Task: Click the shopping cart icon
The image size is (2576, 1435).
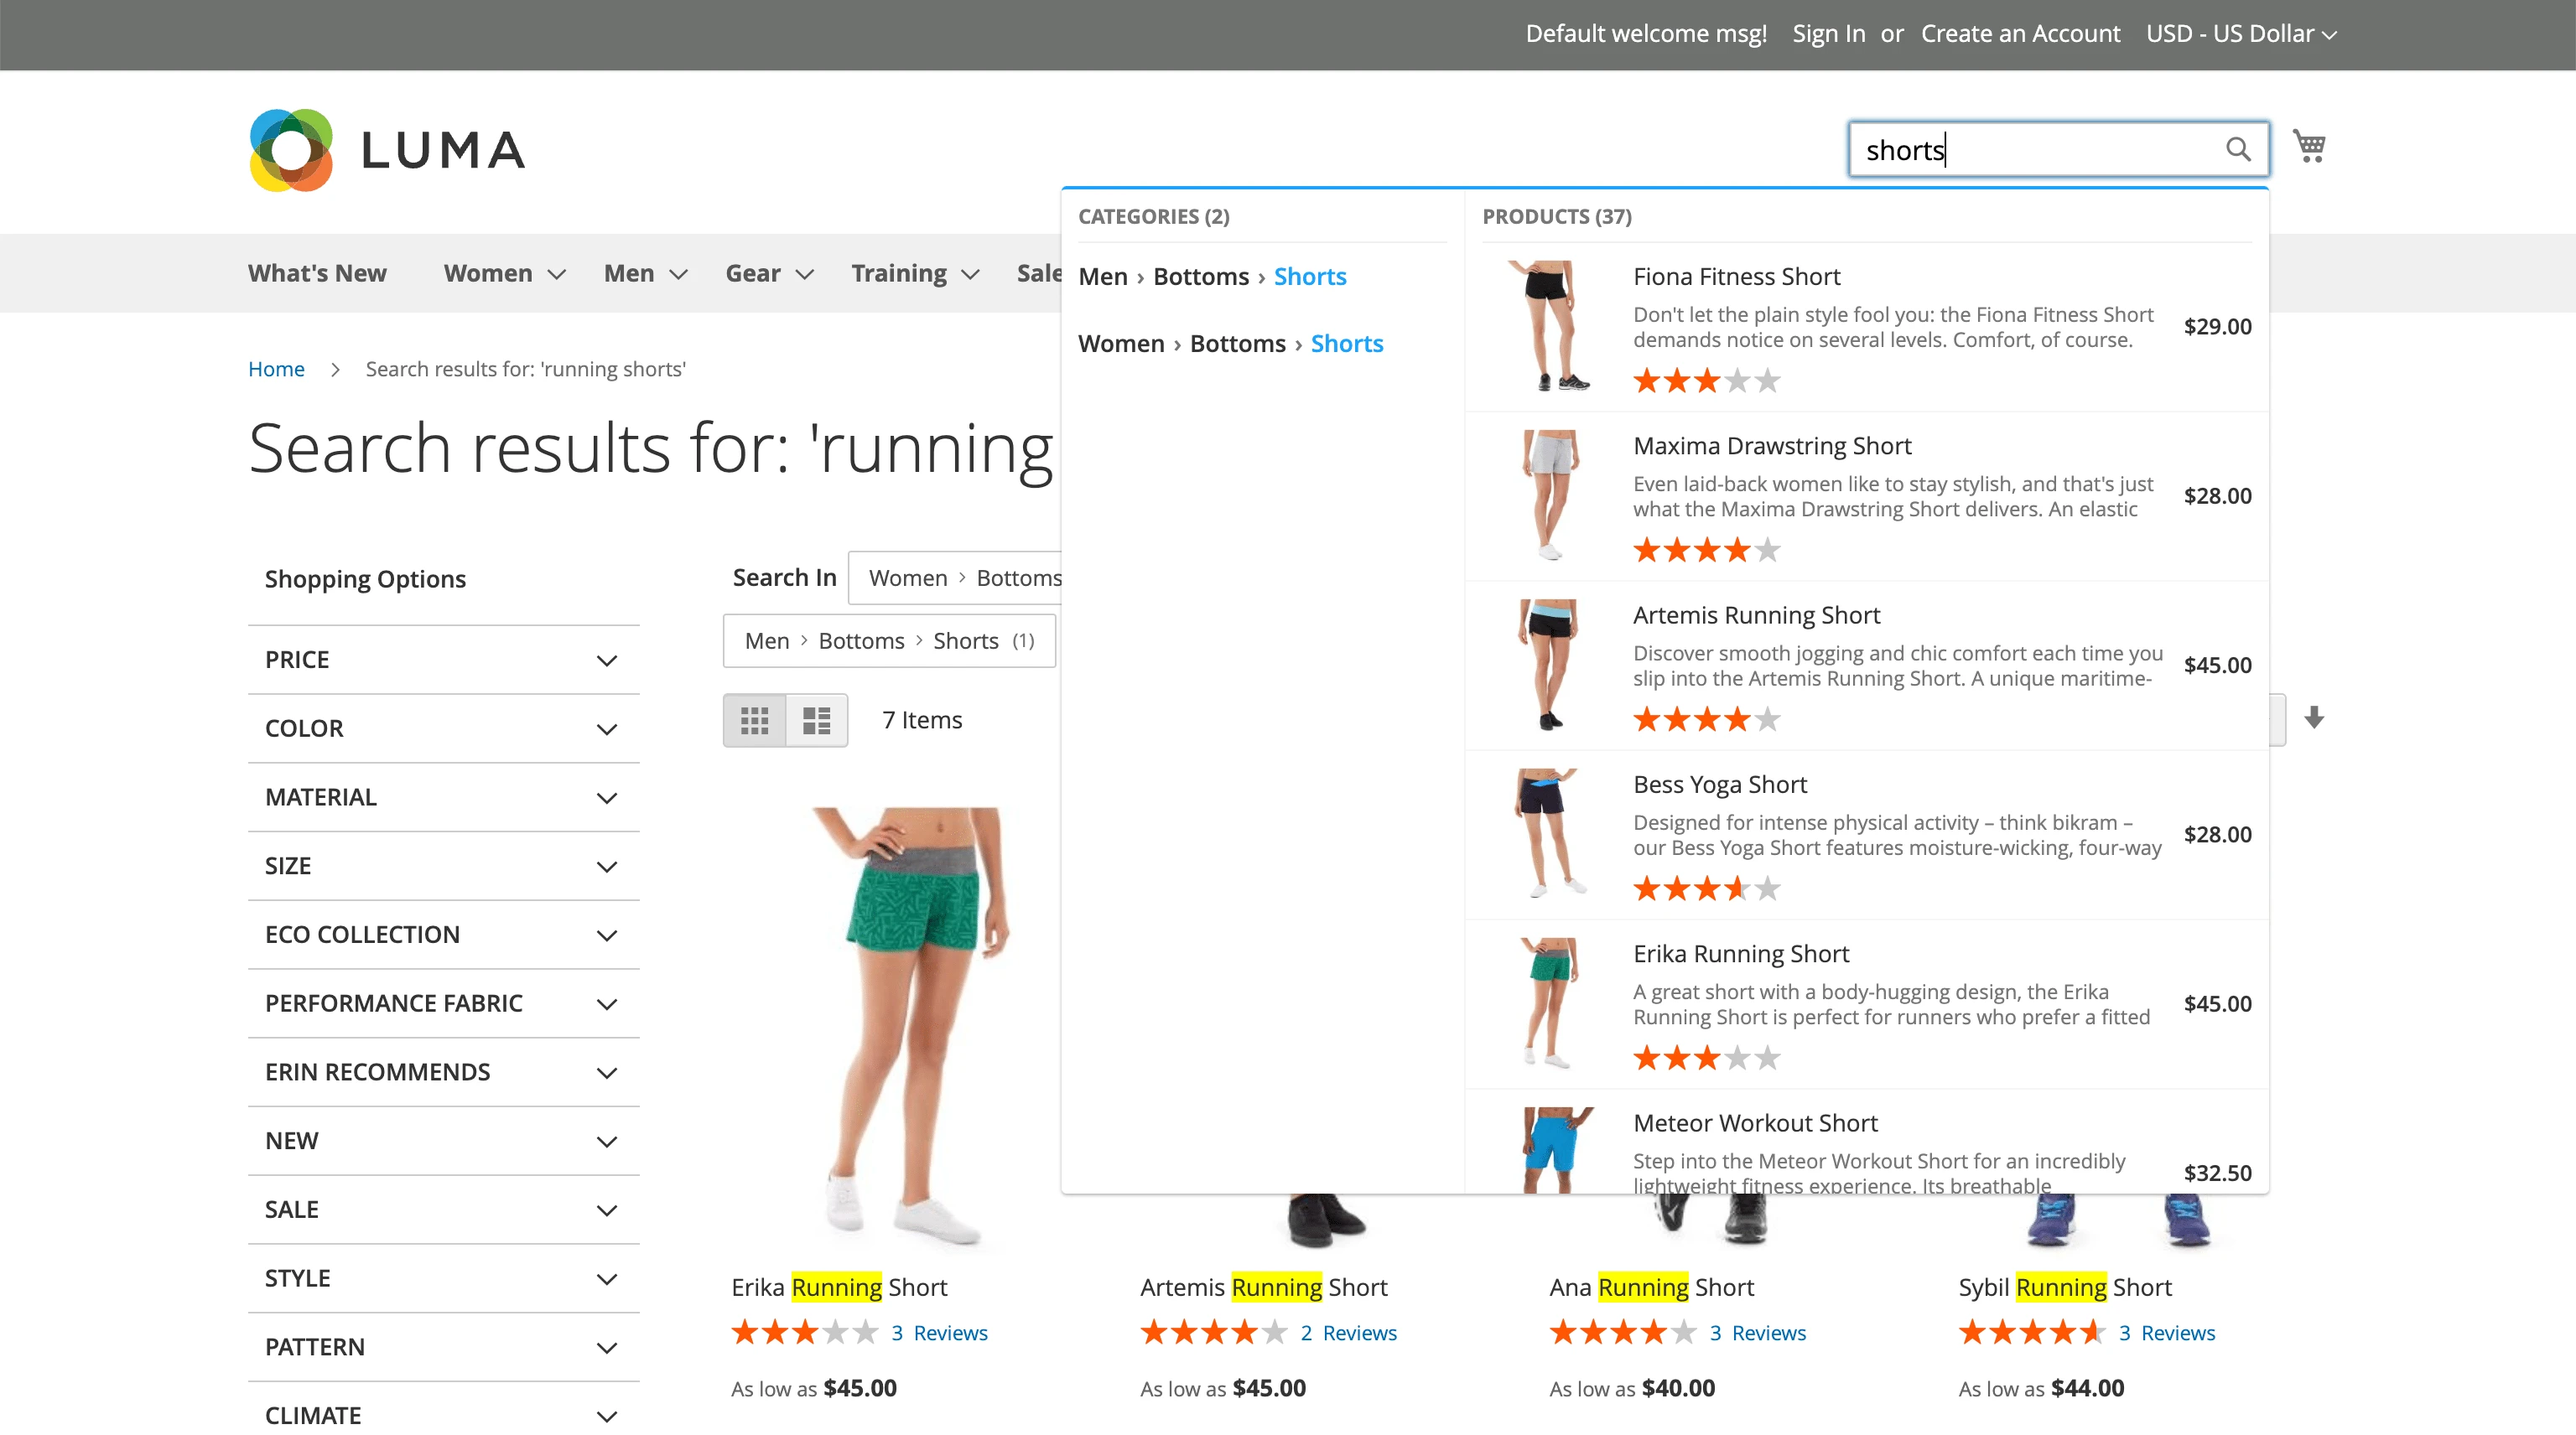Action: pos(2309,147)
